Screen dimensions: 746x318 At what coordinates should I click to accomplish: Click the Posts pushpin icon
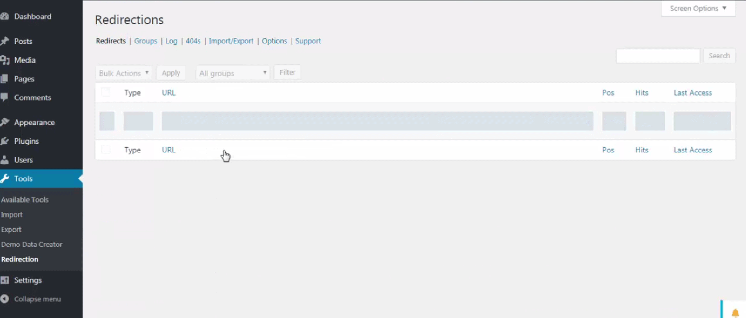[4, 41]
